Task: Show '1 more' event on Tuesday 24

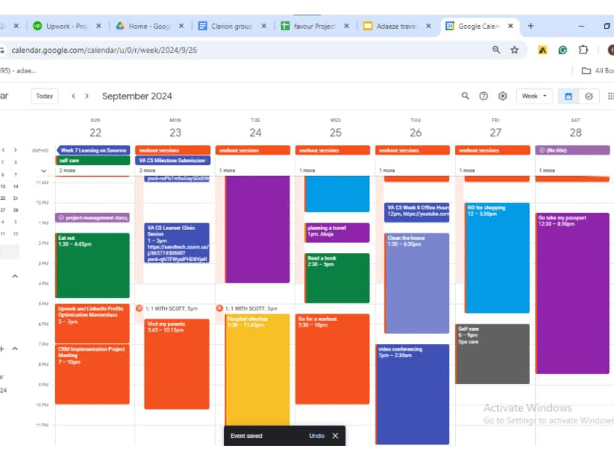Action: (227, 171)
